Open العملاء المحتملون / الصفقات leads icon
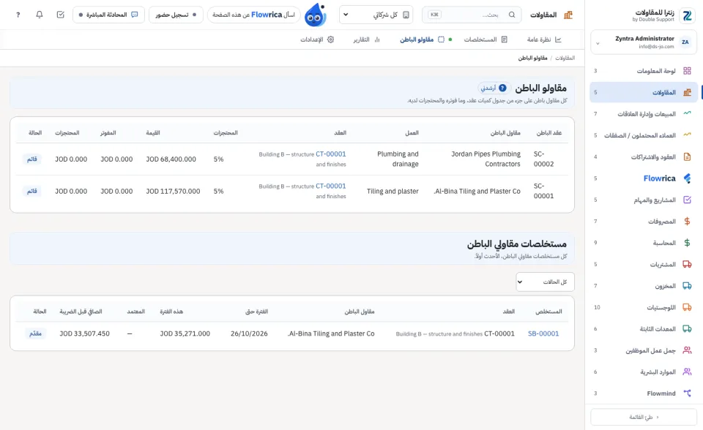The width and height of the screenshot is (703, 430). click(687, 135)
